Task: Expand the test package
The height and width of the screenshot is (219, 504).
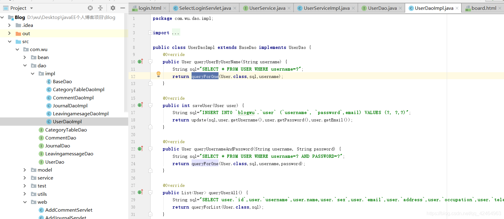Action: coord(25,186)
